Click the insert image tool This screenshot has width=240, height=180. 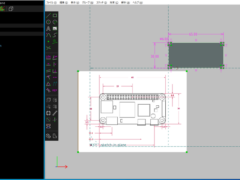tap(55, 28)
